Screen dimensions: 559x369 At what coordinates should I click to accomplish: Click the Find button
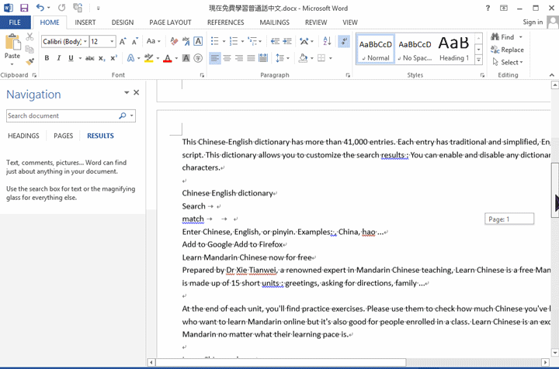click(503, 37)
